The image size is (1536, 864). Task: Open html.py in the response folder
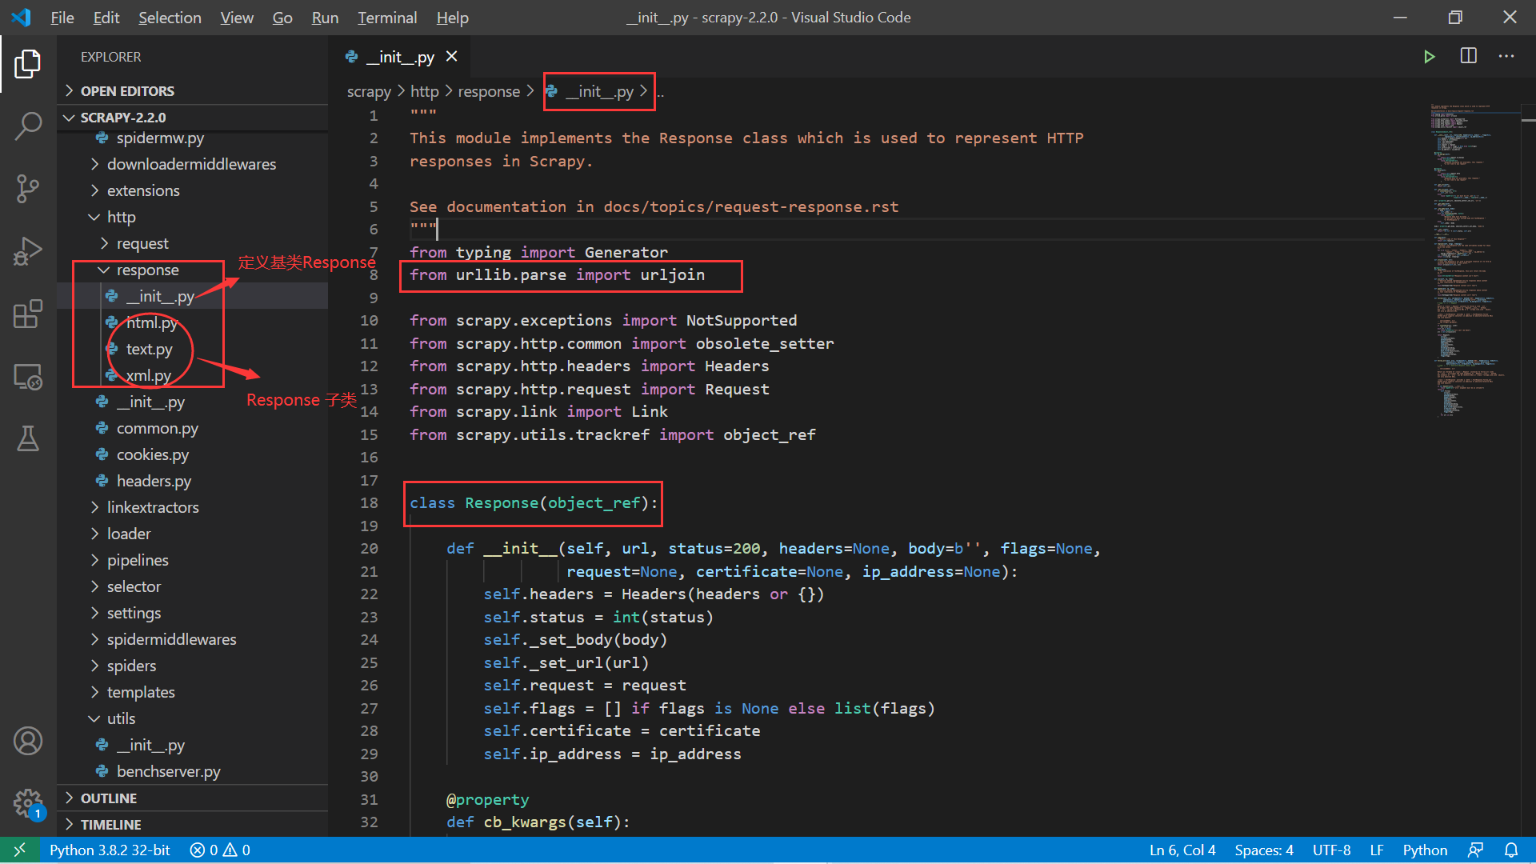tap(192, 322)
